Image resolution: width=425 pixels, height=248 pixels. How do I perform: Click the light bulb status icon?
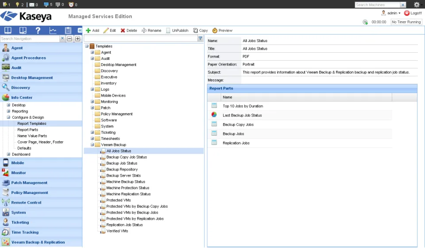[17, 4]
